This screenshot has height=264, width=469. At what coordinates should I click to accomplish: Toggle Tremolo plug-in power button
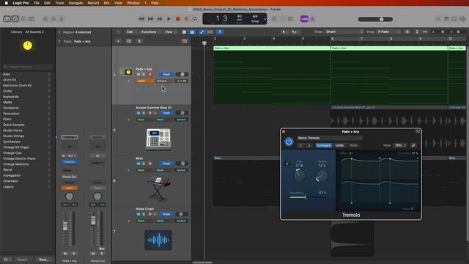289,142
